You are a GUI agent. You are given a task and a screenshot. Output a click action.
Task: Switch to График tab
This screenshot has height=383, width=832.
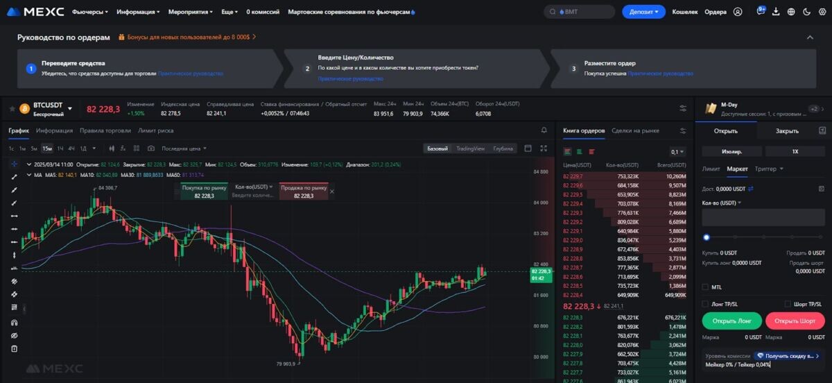pos(19,130)
